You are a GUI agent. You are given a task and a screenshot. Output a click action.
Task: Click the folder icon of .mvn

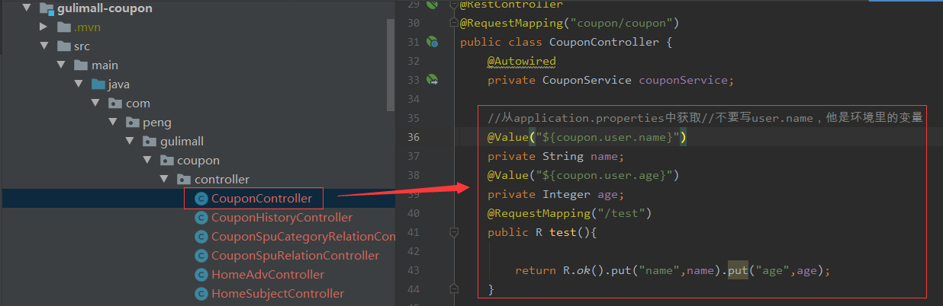pyautogui.click(x=63, y=27)
